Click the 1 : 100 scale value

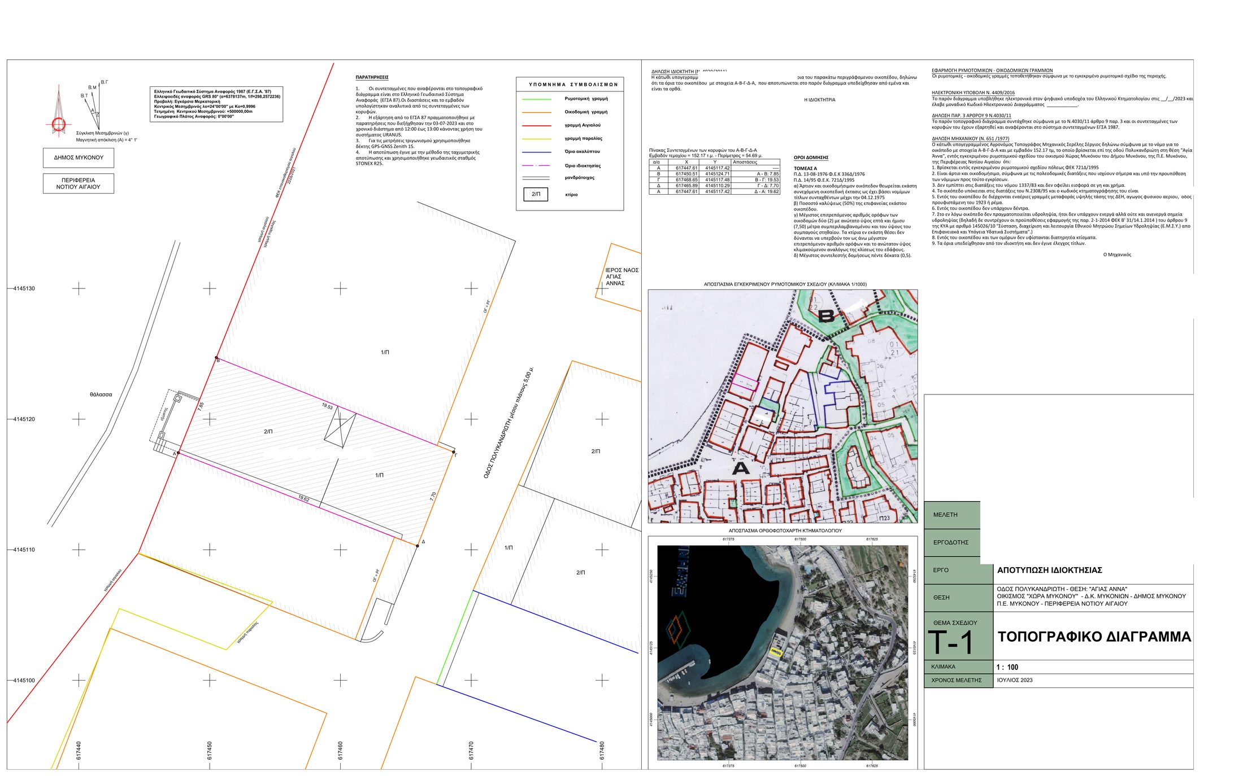click(1007, 667)
